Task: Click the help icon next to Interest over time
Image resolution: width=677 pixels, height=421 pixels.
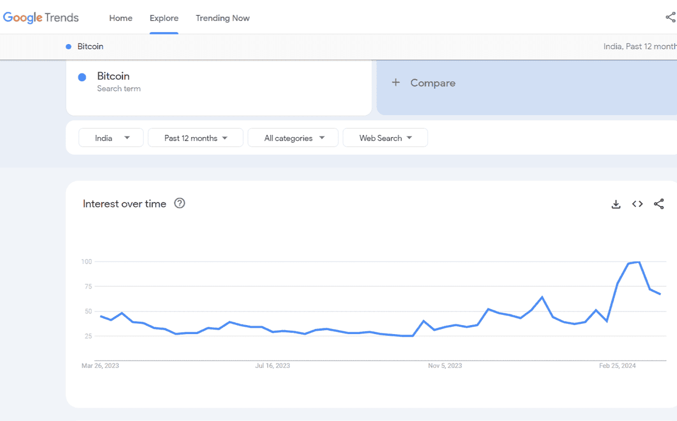Action: (x=179, y=203)
